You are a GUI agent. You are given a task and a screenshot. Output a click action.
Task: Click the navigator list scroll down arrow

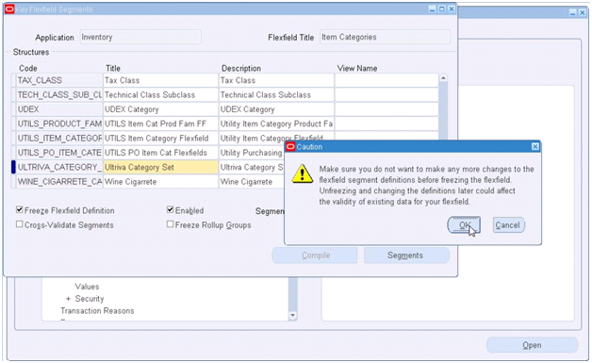coord(292,316)
